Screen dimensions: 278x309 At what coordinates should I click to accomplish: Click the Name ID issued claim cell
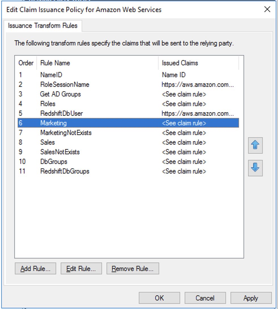point(174,75)
